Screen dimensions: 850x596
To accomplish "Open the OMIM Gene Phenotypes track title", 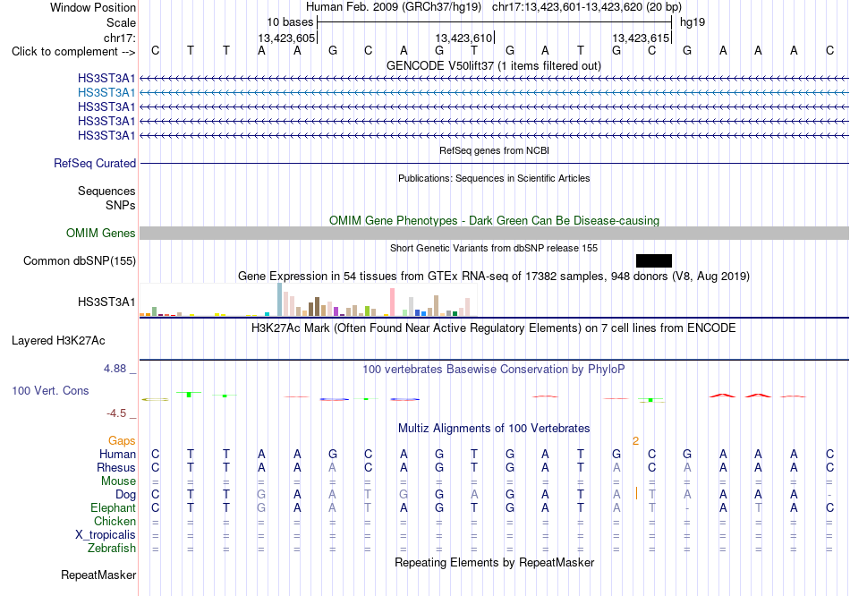I will click(x=494, y=221).
